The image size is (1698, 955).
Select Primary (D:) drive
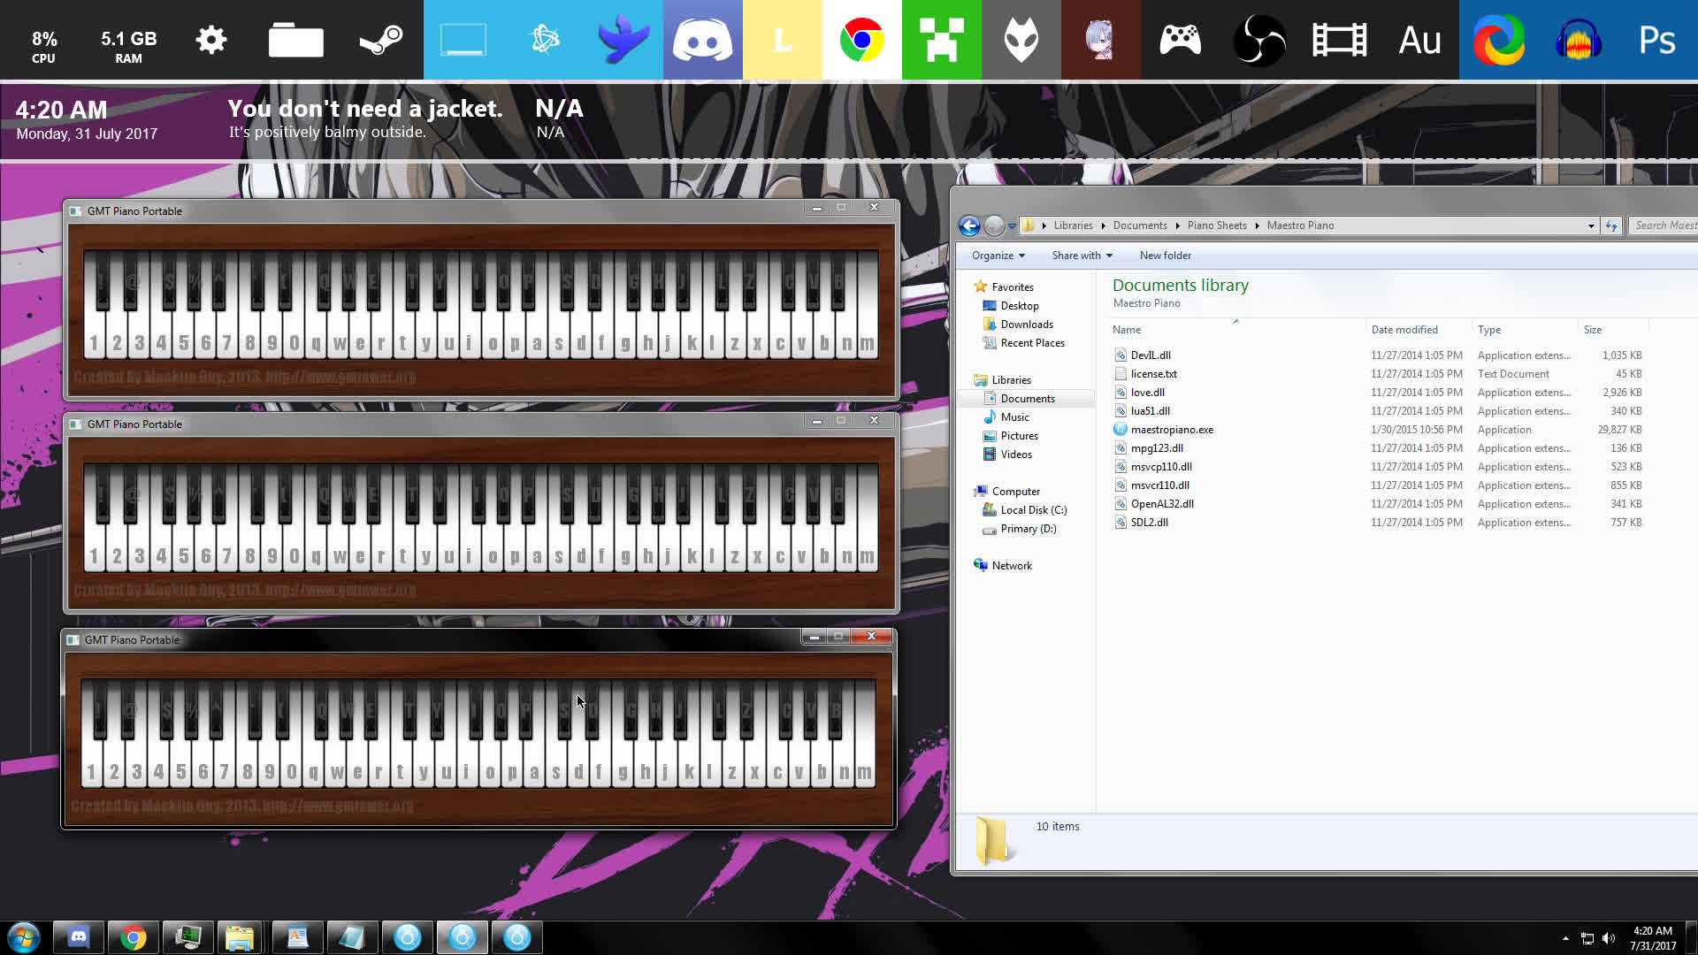pos(1028,529)
